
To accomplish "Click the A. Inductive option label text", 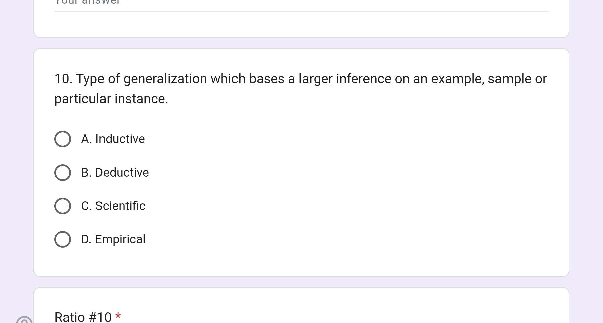I will coord(113,139).
